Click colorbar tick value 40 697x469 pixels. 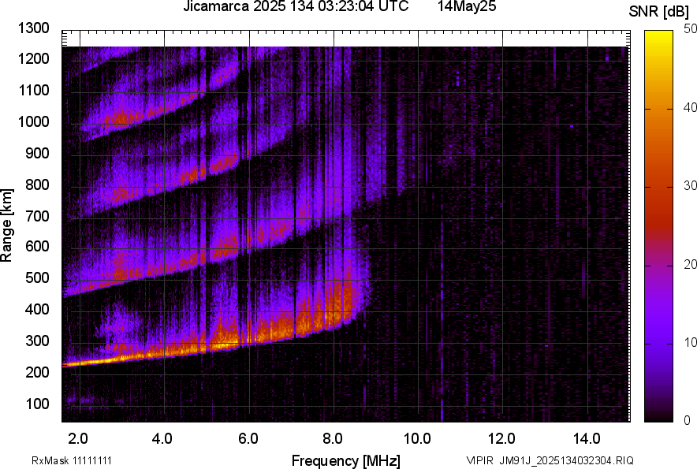[690, 107]
